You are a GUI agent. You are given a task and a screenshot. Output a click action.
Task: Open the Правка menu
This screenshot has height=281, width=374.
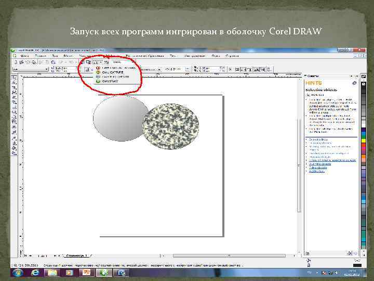pyautogui.click(x=41, y=56)
